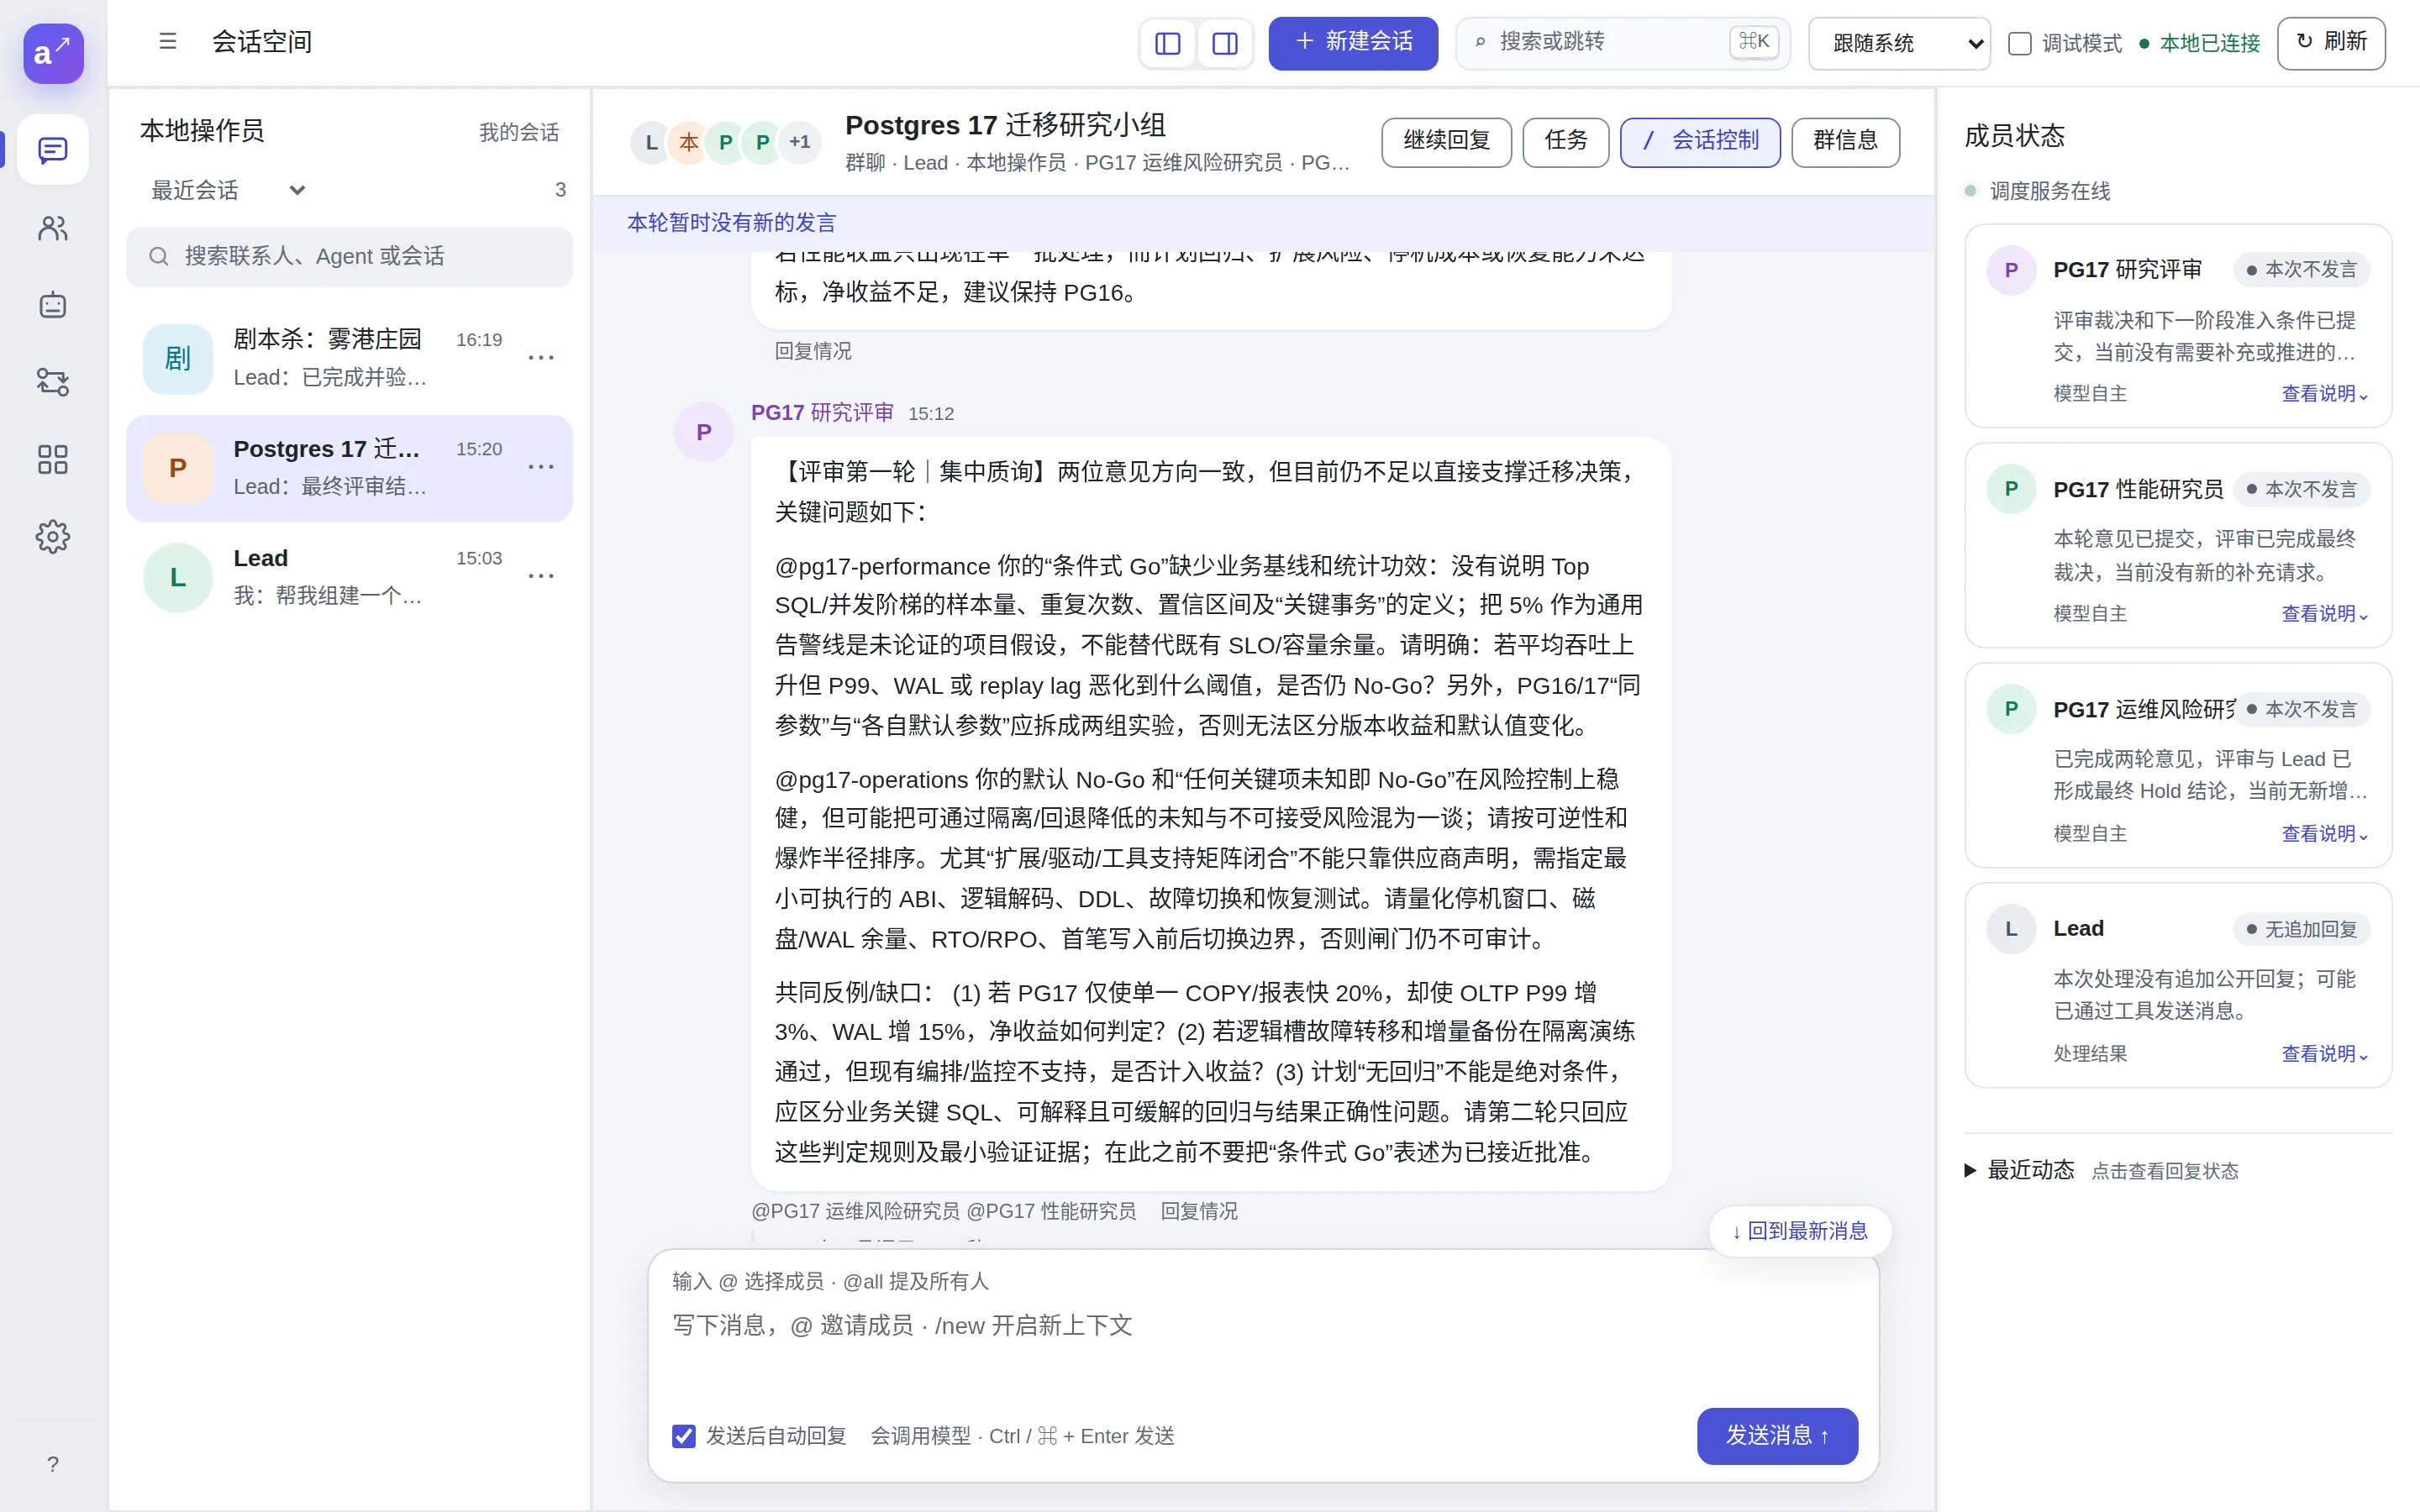Switch to 我的会话 tab
2420x1512 pixels.
(519, 132)
